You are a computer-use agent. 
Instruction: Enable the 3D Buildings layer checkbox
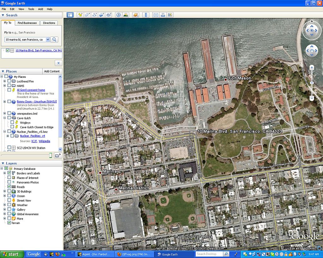(x=9, y=191)
